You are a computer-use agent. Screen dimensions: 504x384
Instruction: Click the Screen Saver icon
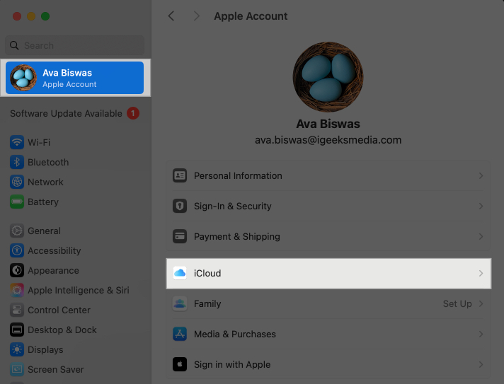coord(17,370)
